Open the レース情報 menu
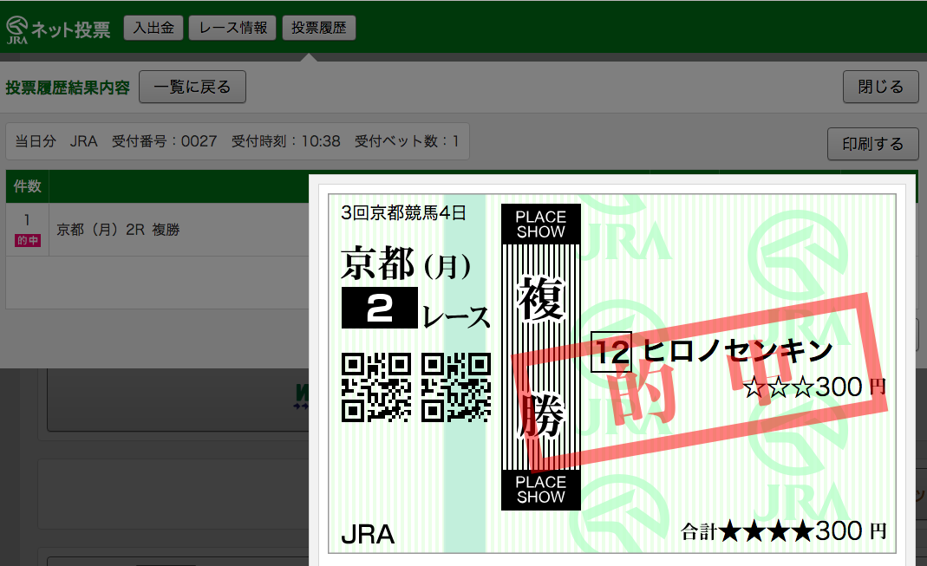 click(232, 28)
